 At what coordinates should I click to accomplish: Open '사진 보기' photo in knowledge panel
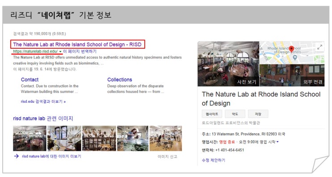pyautogui.click(x=228, y=64)
